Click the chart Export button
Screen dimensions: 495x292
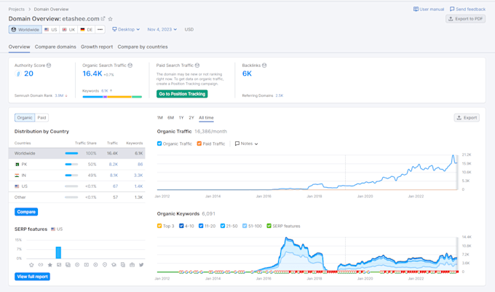[x=467, y=118]
